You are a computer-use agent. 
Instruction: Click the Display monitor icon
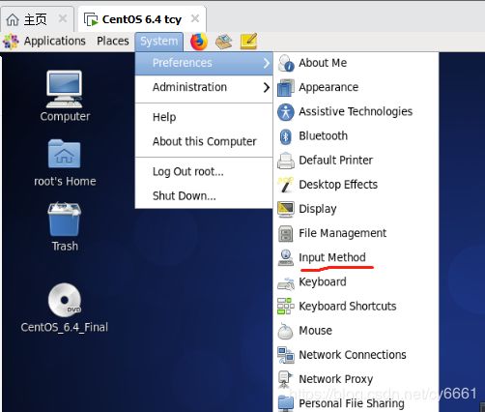(286, 209)
